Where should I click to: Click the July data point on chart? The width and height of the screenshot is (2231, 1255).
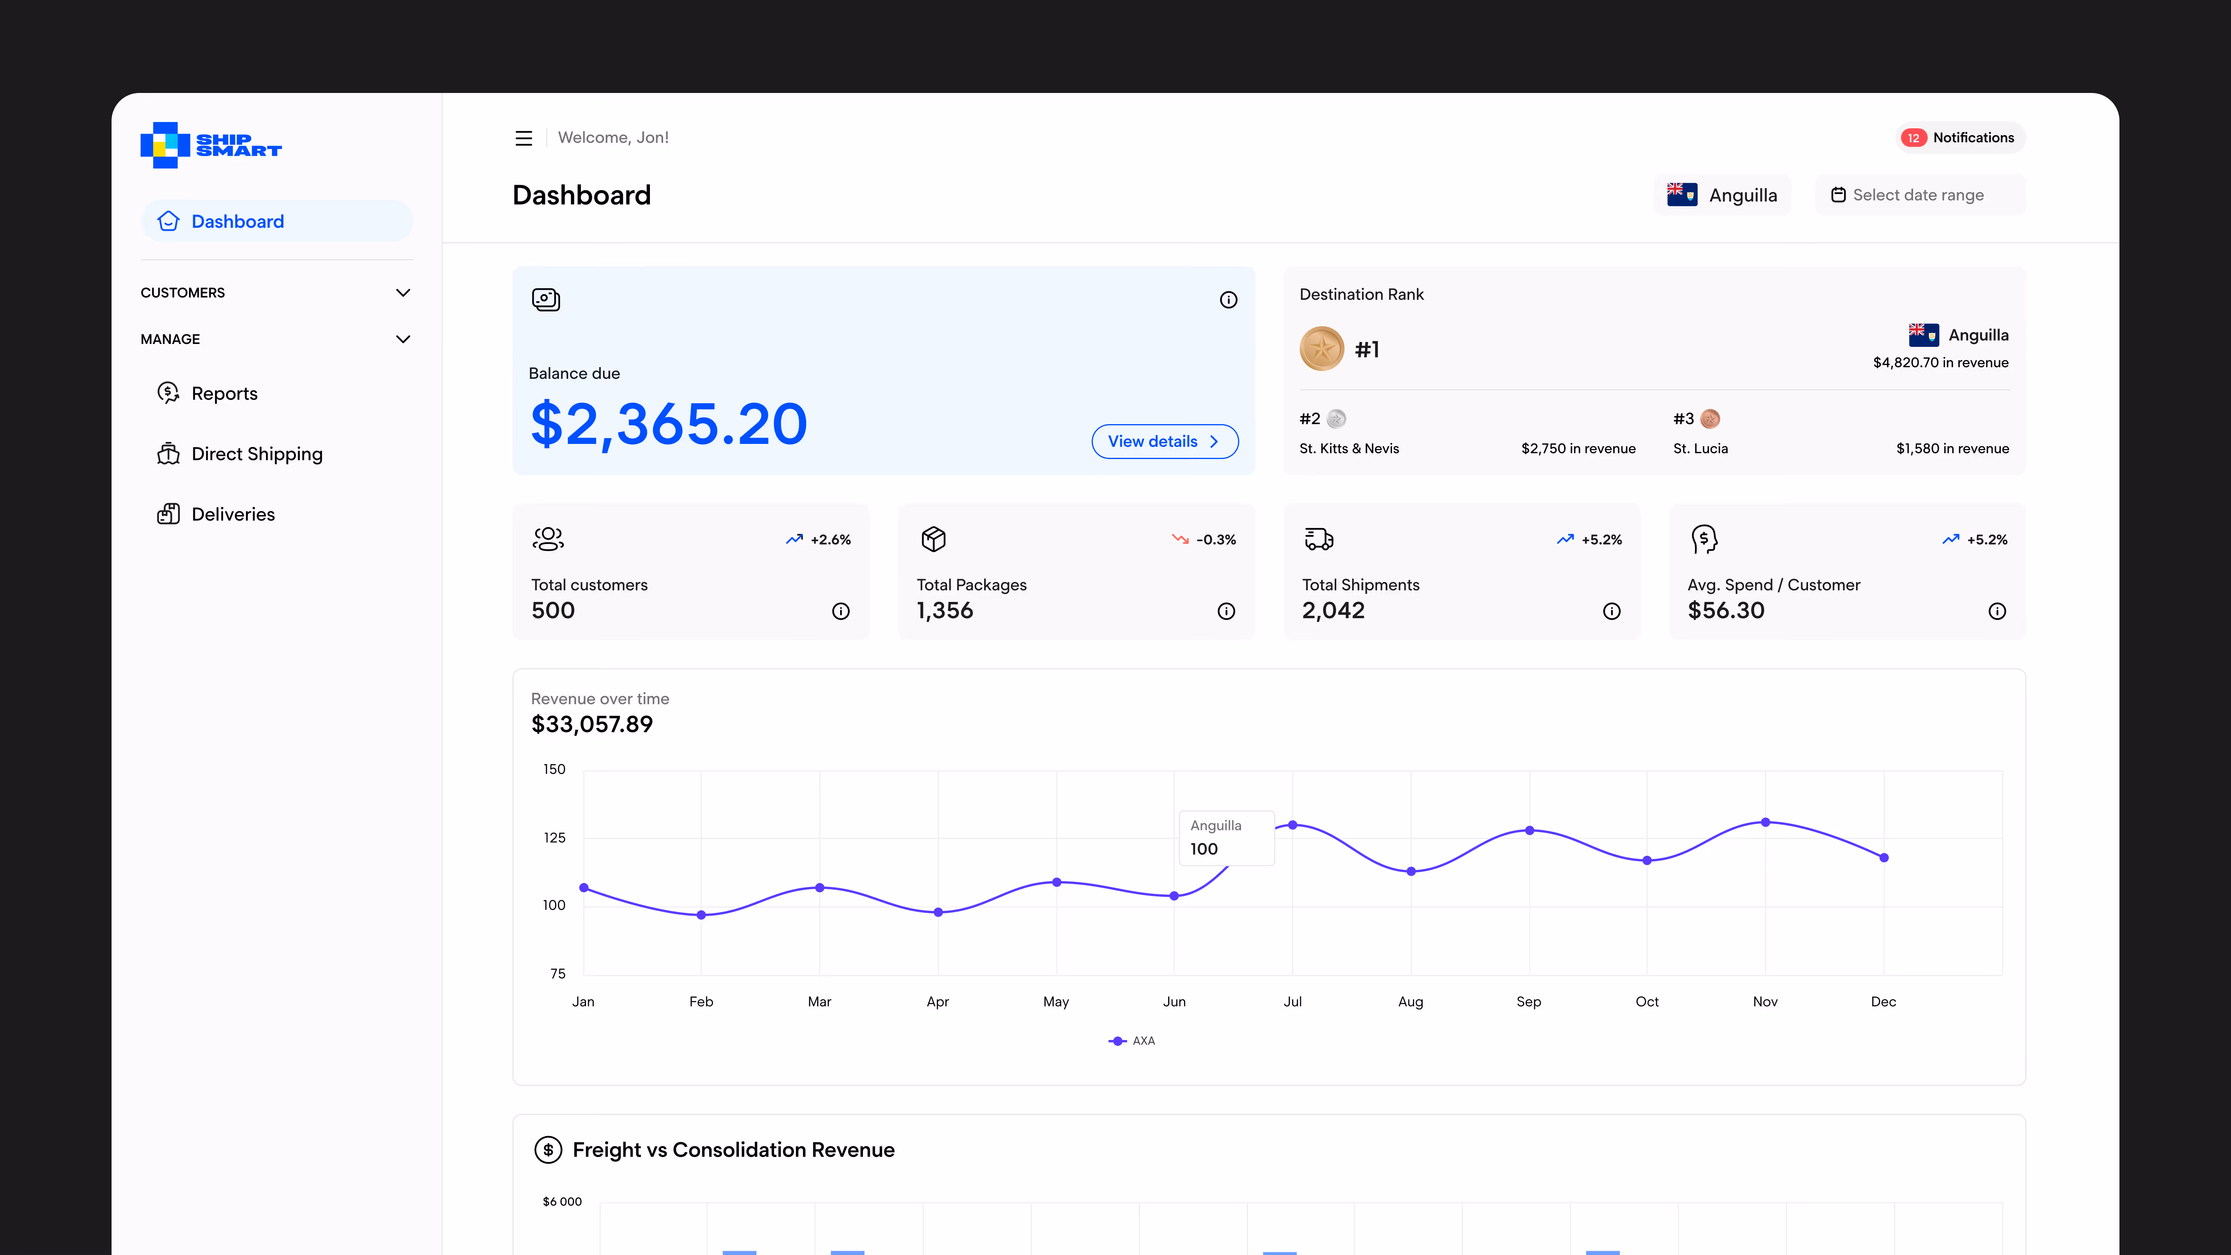point(1292,825)
